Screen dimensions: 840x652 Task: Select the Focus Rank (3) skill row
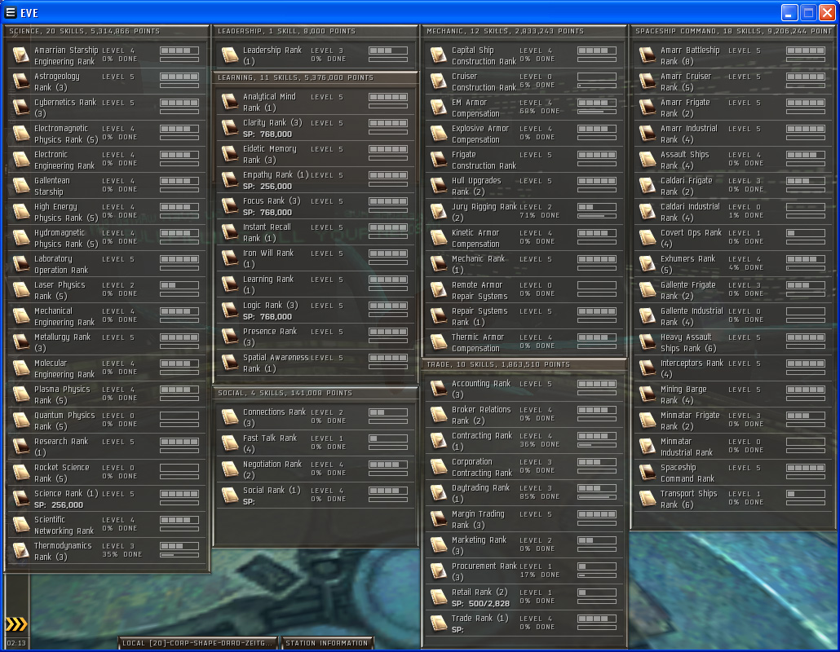(x=316, y=206)
